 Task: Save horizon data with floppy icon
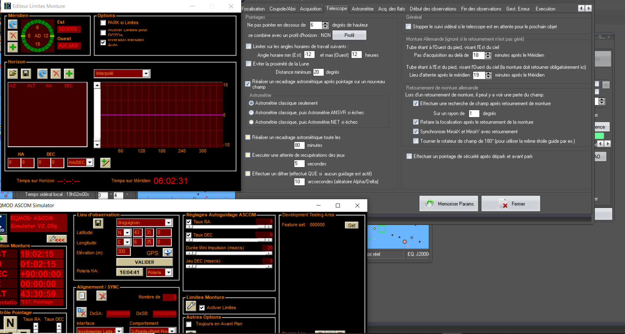click(x=26, y=73)
